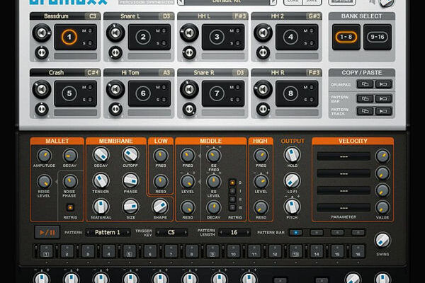Click the speaker icon for Crash pad

pos(42,88)
